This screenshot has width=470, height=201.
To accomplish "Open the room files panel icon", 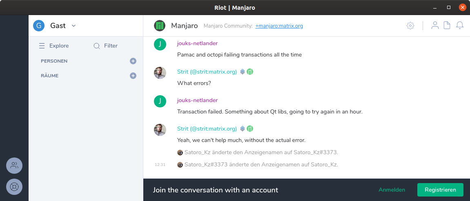I will click(447, 26).
